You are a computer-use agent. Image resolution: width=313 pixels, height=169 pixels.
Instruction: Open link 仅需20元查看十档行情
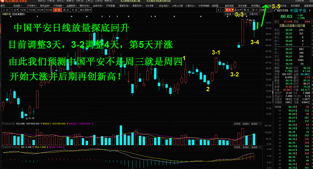[x=292, y=25]
